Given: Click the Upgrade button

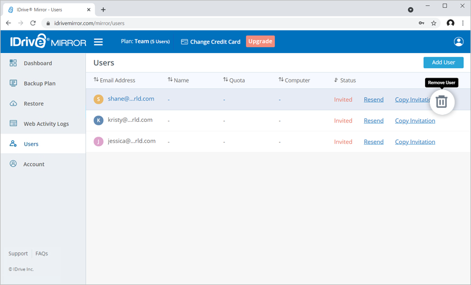Looking at the screenshot, I should (x=260, y=41).
